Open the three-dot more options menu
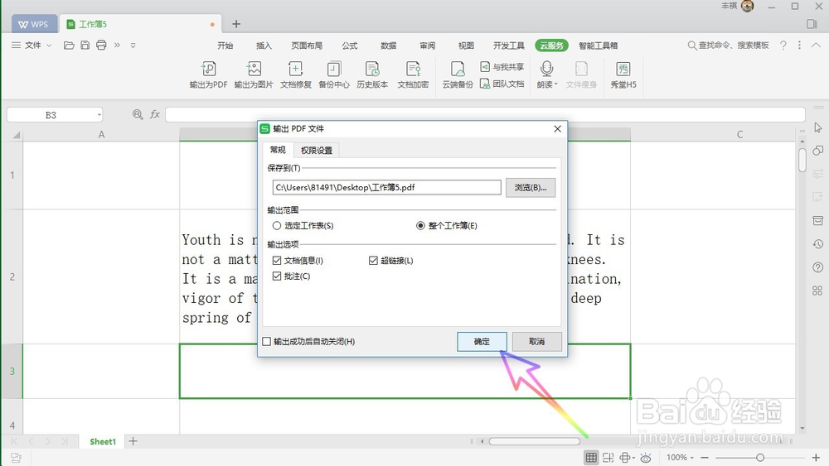Image resolution: width=829 pixels, height=466 pixels. (x=799, y=46)
